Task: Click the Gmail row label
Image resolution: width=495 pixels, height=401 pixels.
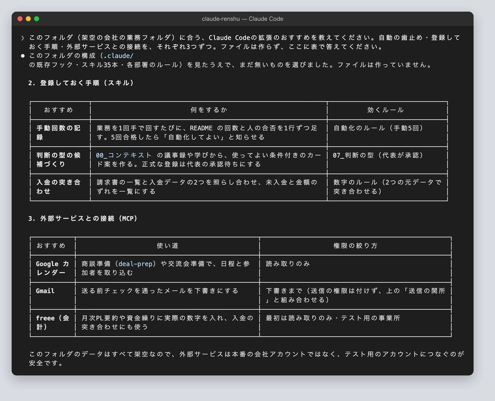Action: [45, 291]
